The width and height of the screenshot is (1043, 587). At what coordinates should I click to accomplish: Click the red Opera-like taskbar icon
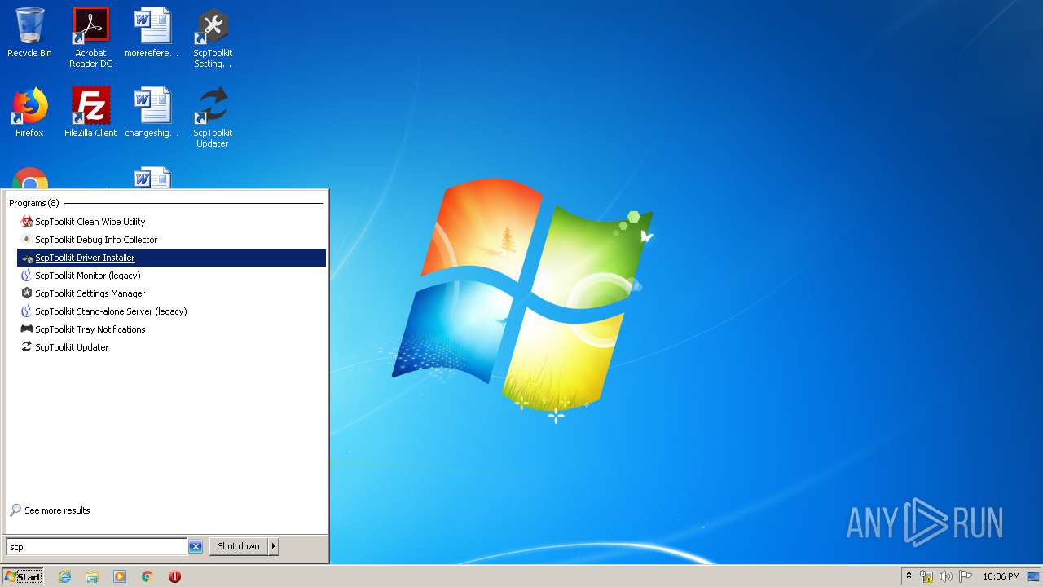[x=174, y=576]
